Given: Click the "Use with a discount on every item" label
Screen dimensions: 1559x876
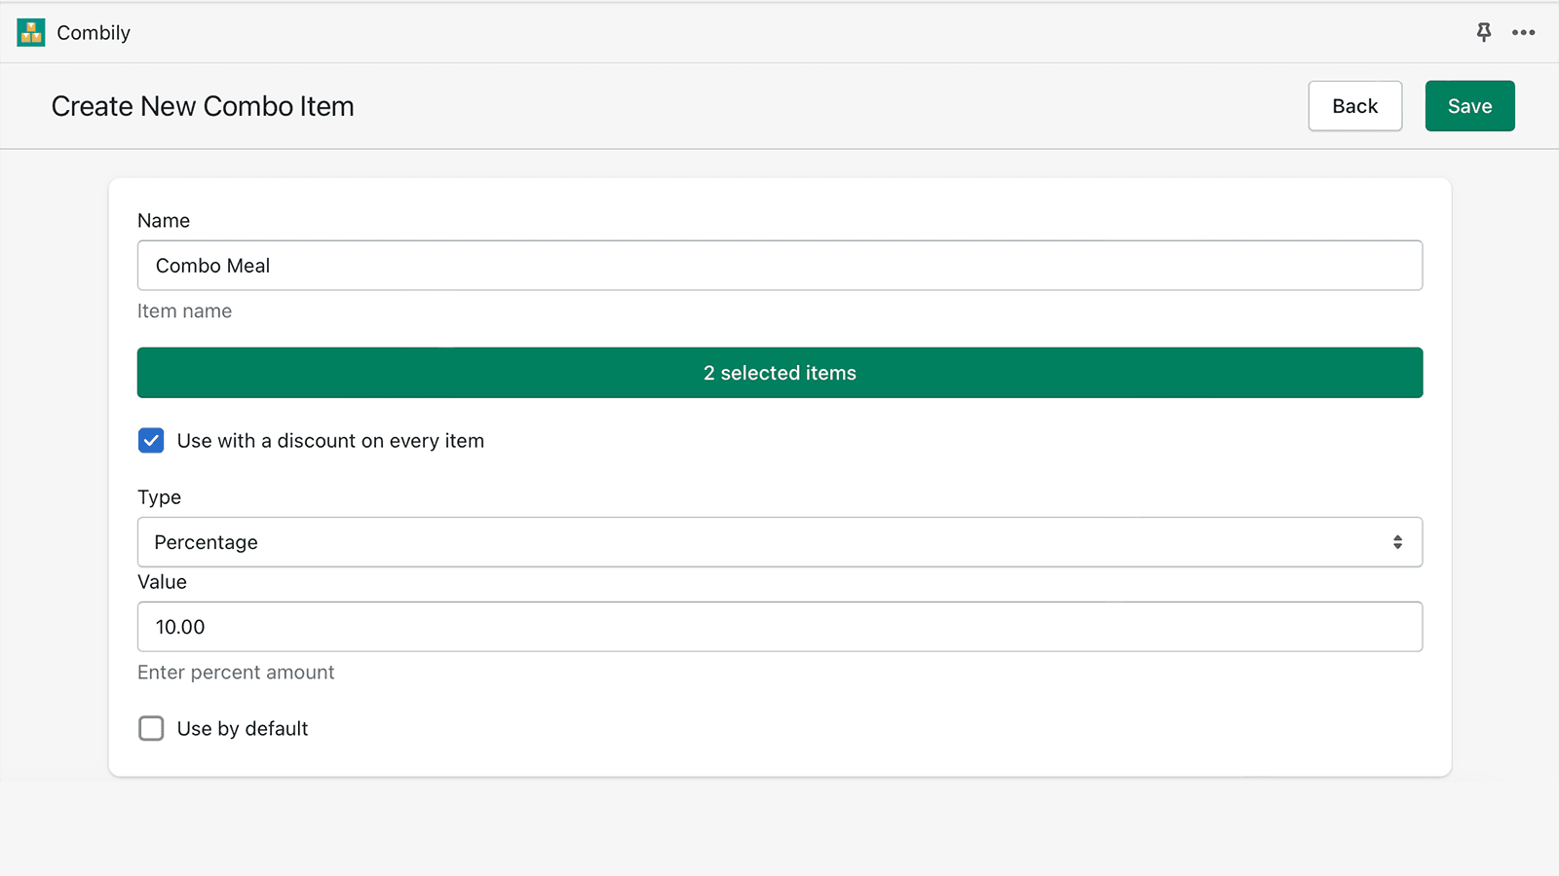Looking at the screenshot, I should pos(330,441).
